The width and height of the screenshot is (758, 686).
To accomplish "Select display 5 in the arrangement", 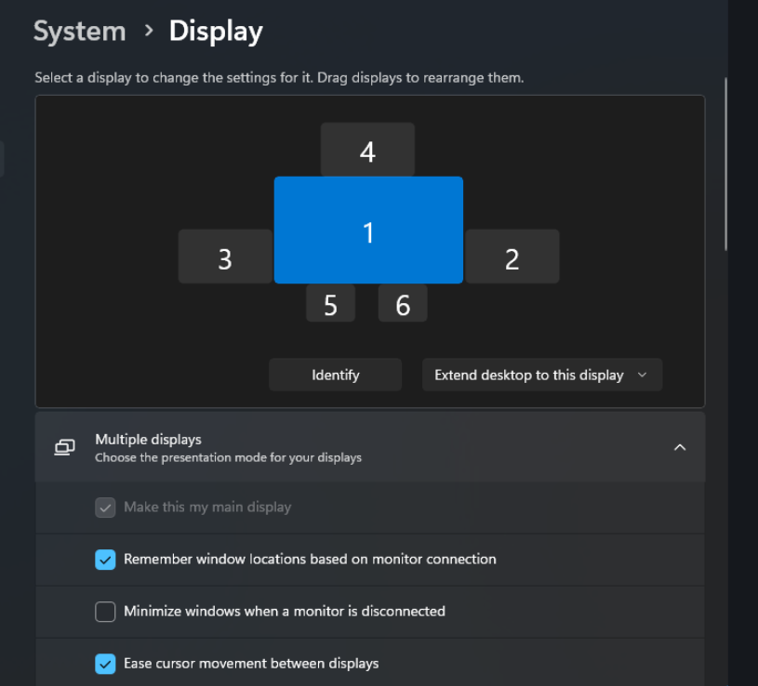I will (331, 303).
